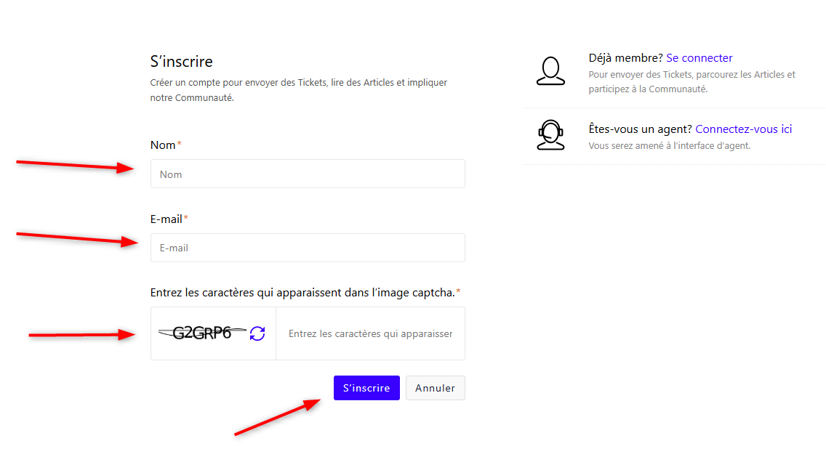Open the Se connecter link
This screenshot has width=826, height=462.
(699, 58)
